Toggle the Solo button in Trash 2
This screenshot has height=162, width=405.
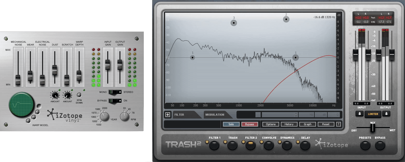pos(231,124)
